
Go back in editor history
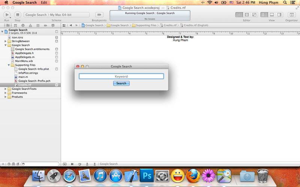tap(71, 25)
